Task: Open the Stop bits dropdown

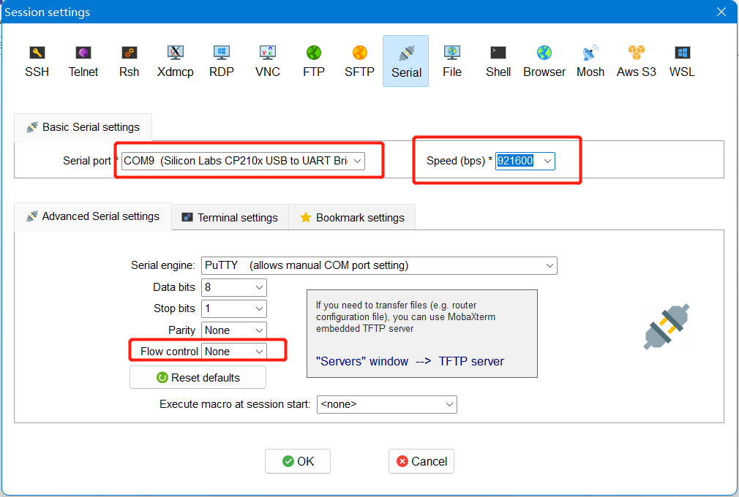Action: (x=233, y=308)
